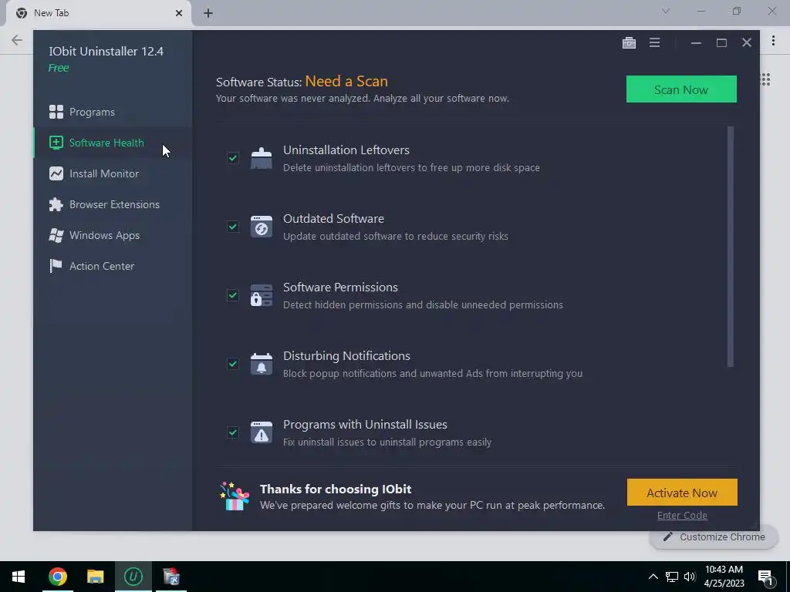Maximize the IObit Uninstaller window
The image size is (790, 592).
coord(721,43)
